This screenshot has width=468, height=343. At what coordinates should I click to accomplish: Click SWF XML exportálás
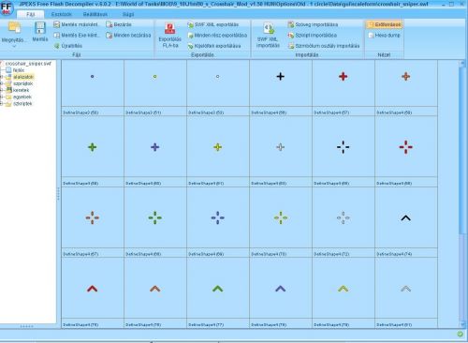coord(212,24)
